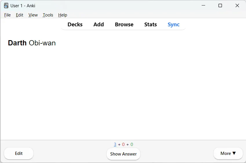Open the Edit menu
246x163 pixels.
(x=19, y=15)
